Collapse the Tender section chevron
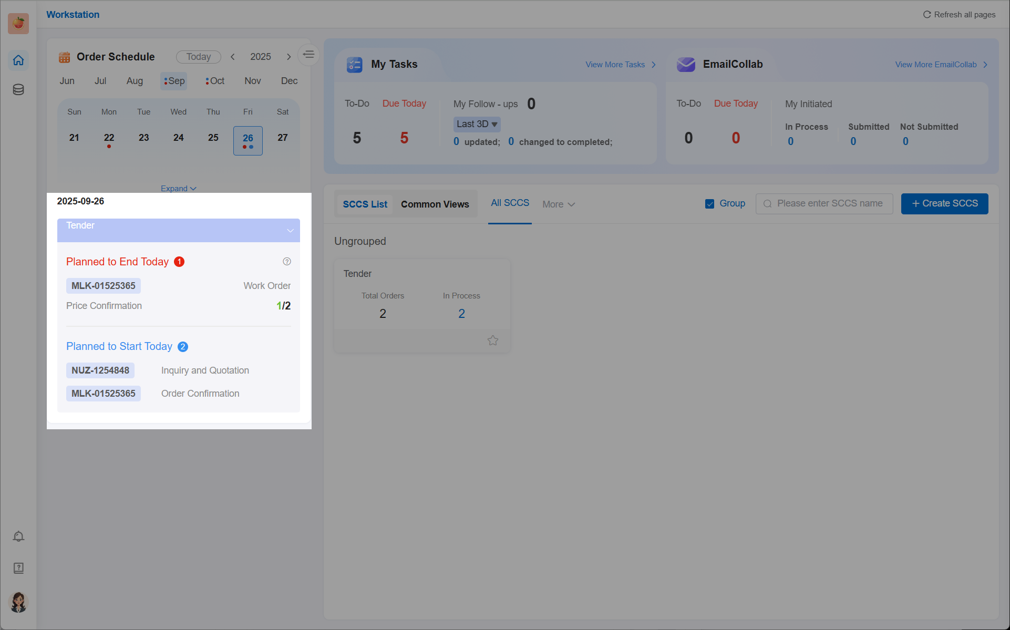1010x630 pixels. (290, 231)
